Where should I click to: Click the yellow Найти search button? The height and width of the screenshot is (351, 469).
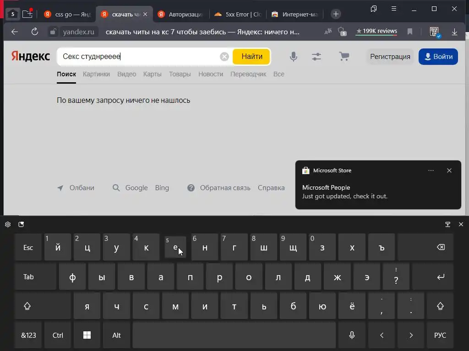pos(251,56)
